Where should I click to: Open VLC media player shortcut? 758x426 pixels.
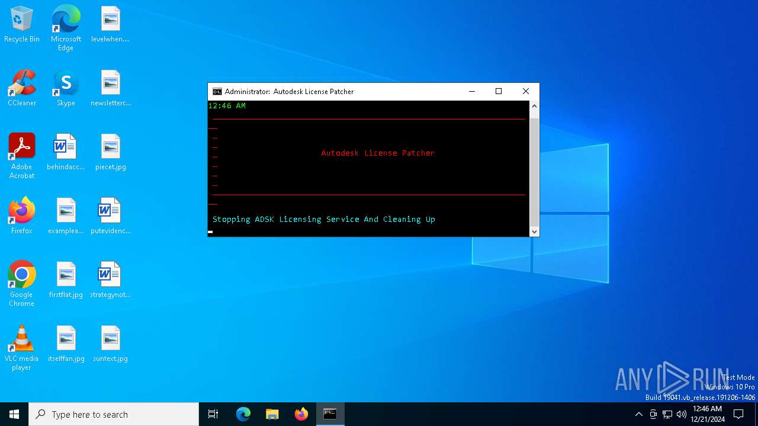tap(22, 348)
